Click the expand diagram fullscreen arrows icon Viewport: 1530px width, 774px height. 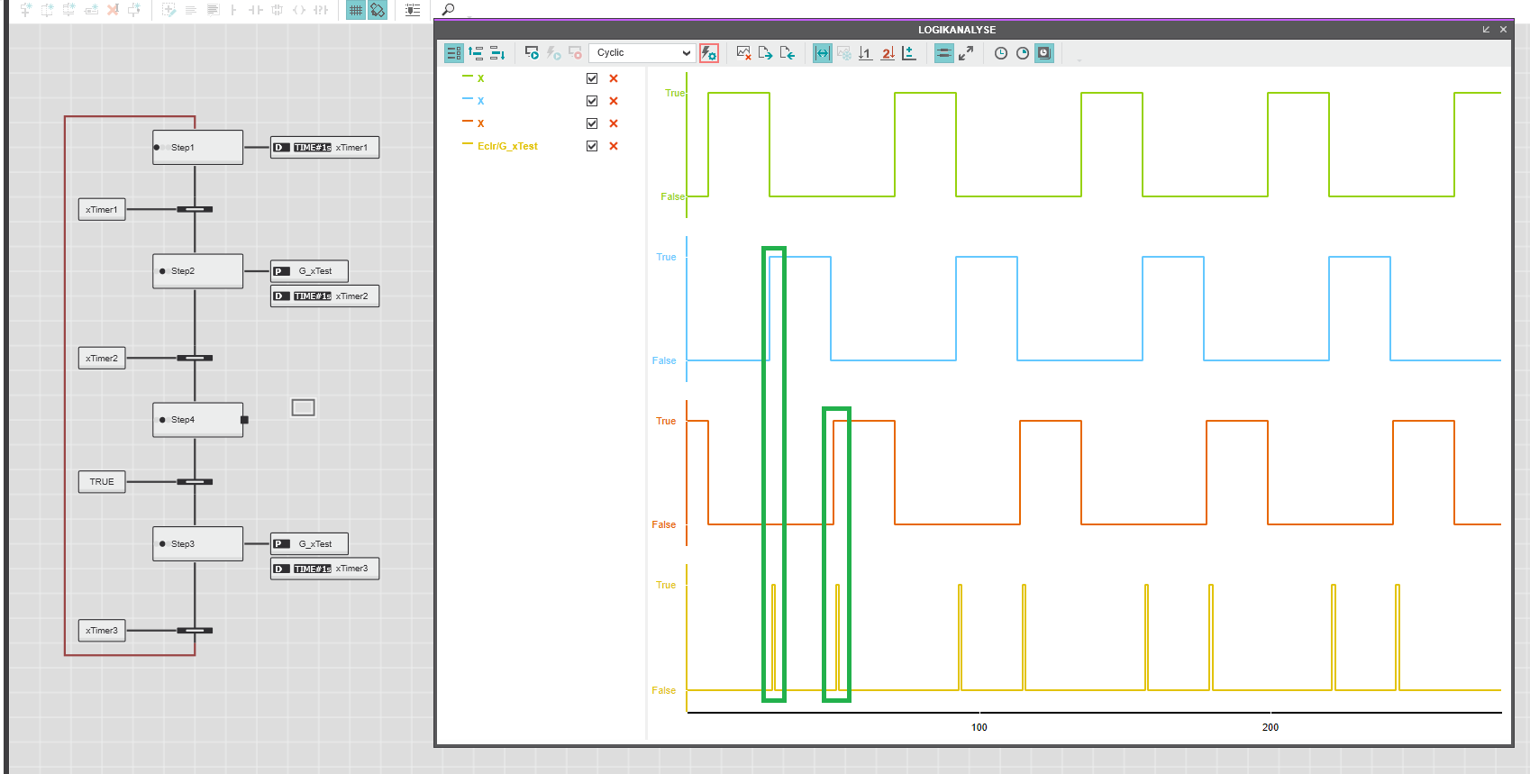(x=966, y=53)
